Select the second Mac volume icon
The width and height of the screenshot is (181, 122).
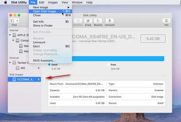[21, 51]
